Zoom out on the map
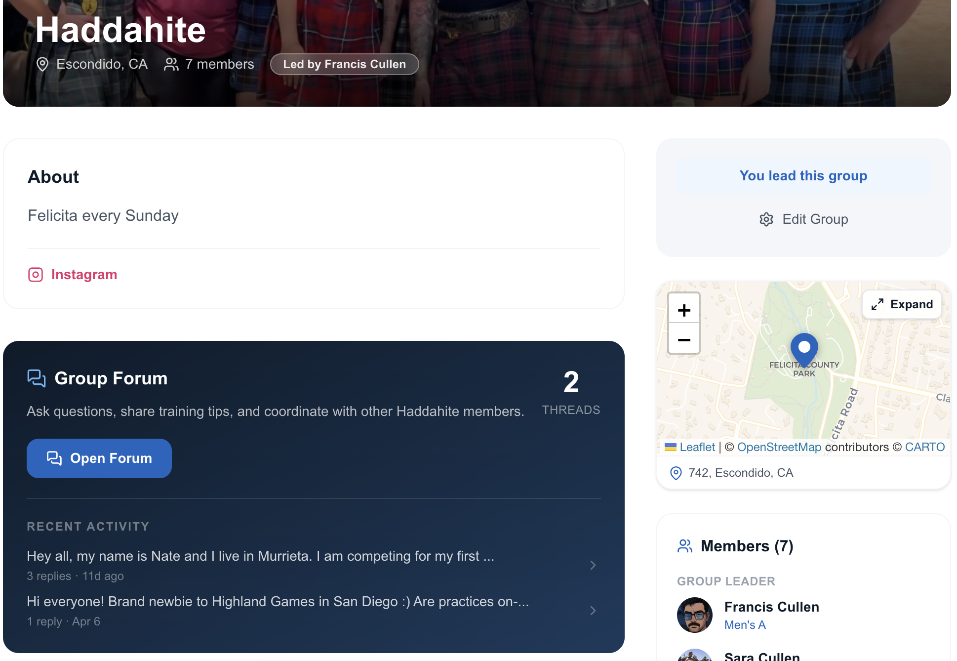The width and height of the screenshot is (957, 661). coord(684,340)
